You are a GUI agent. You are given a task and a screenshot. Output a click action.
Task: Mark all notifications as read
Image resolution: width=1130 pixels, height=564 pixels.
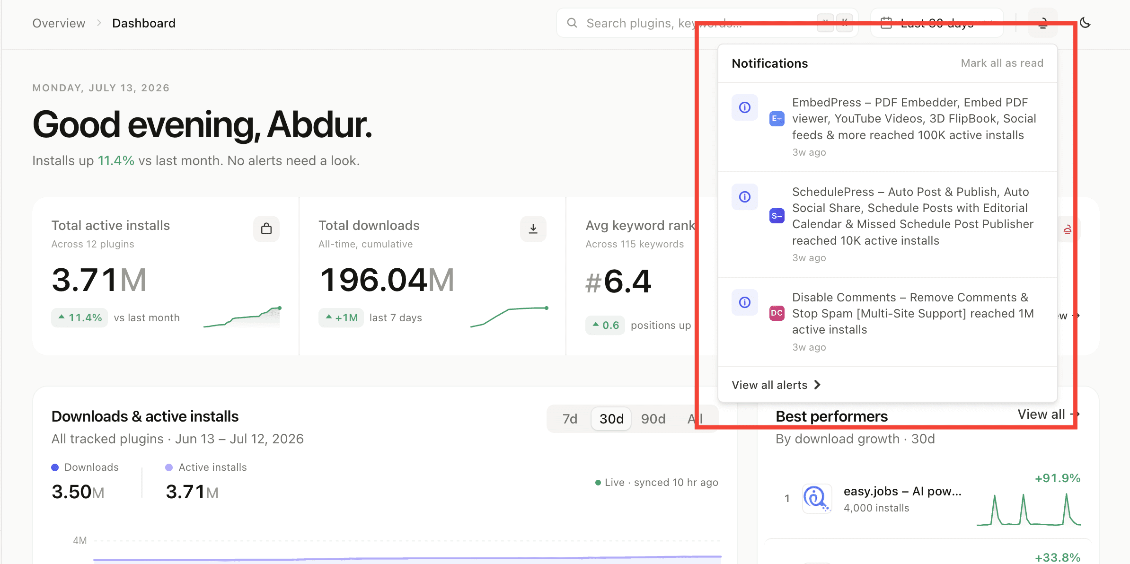point(1002,63)
